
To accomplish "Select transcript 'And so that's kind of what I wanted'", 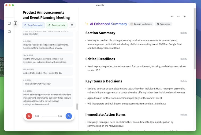I will tap(42, 73).
